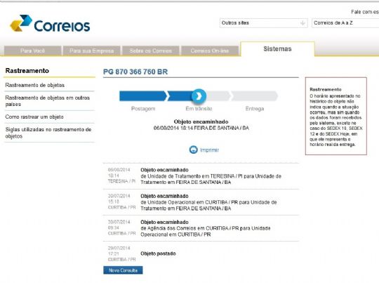This screenshot has width=379, height=283.
Task: Open the Outros sites dropdown
Action: pos(263,23)
